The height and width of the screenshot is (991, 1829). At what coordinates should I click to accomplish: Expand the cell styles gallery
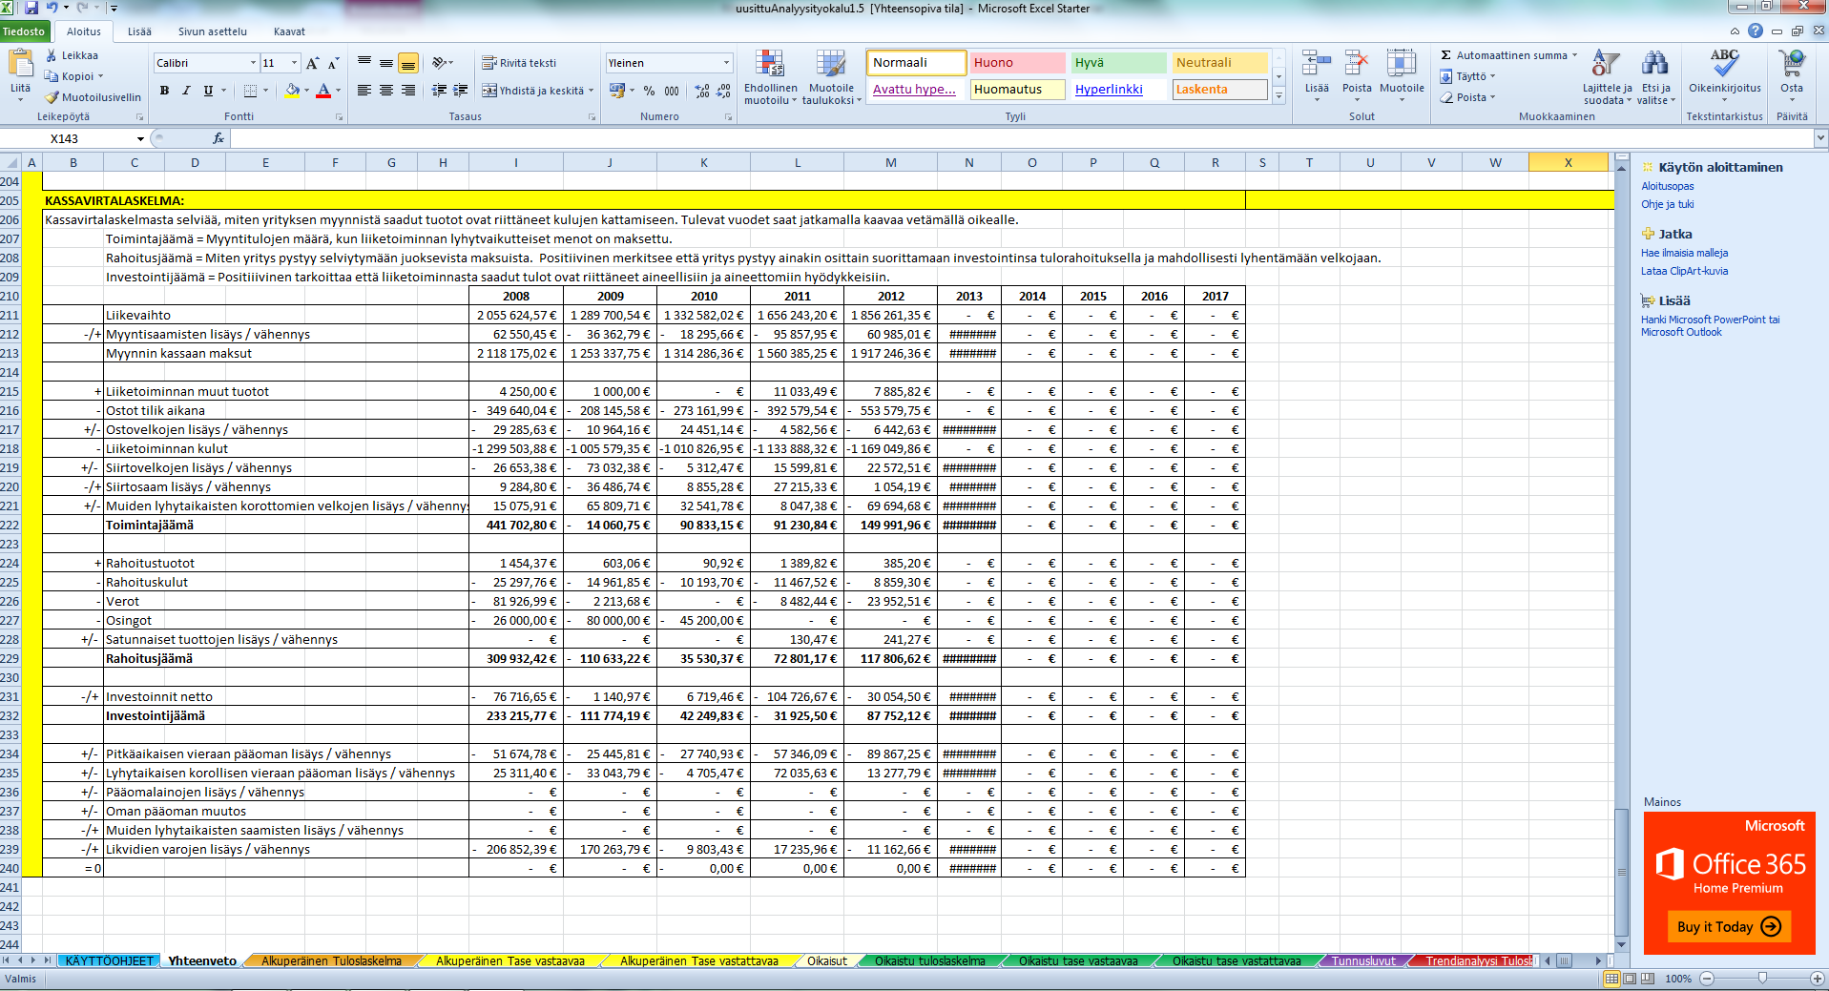(1278, 95)
